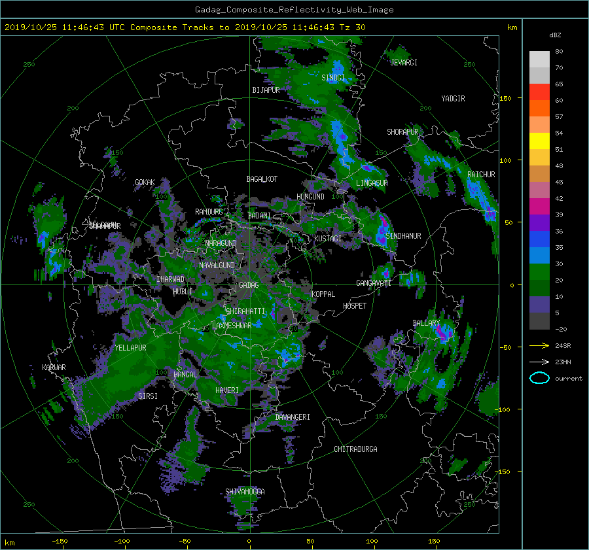589x550 pixels.
Task: Click the cyan current-track ellipse icon
Action: 539,378
